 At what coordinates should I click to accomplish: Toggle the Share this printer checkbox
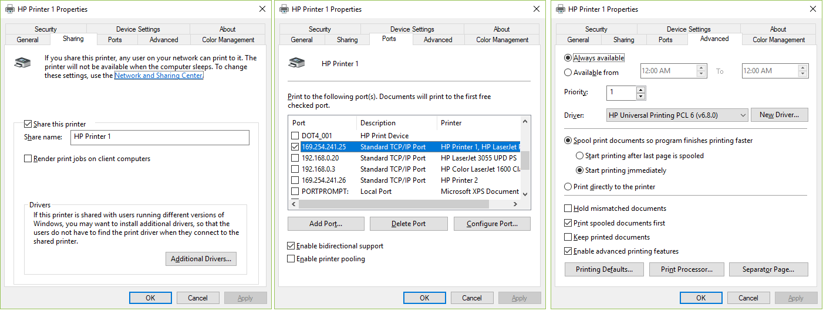(28, 124)
